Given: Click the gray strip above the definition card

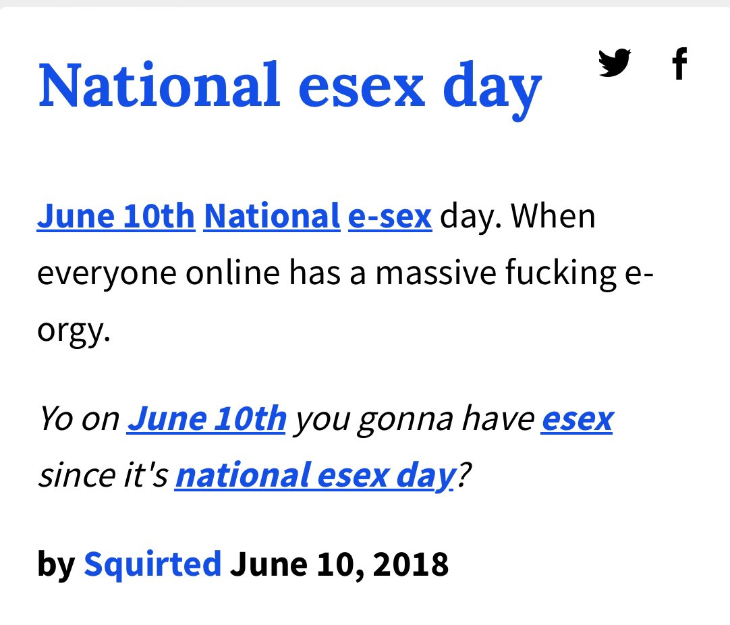Looking at the screenshot, I should pyautogui.click(x=364, y=3).
